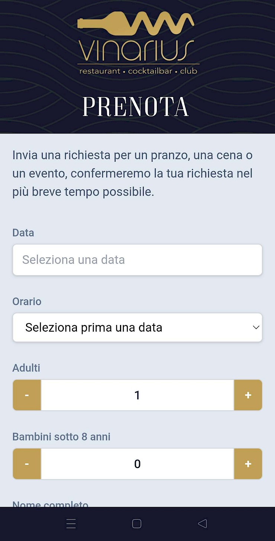Select the Bambini number field showing 0
This screenshot has height=541, width=275.
tap(137, 464)
